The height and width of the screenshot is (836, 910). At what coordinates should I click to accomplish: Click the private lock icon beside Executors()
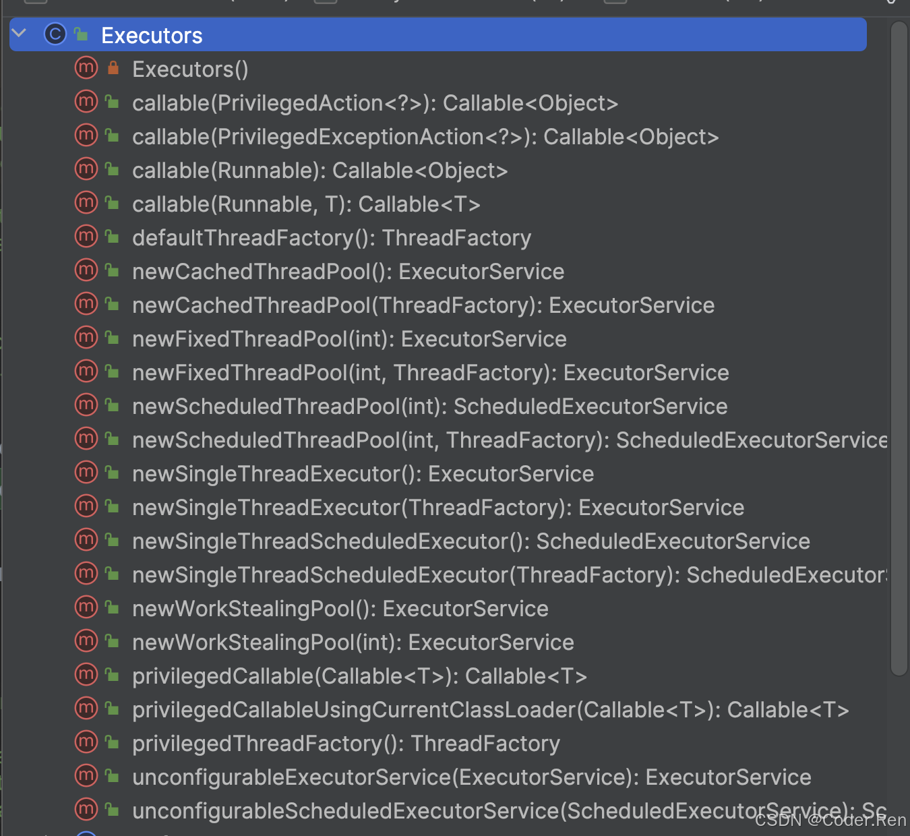point(113,68)
